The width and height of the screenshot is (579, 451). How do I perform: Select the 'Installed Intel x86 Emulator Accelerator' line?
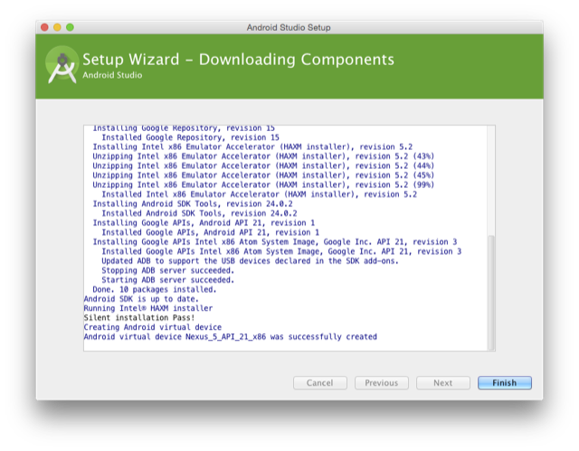(260, 194)
